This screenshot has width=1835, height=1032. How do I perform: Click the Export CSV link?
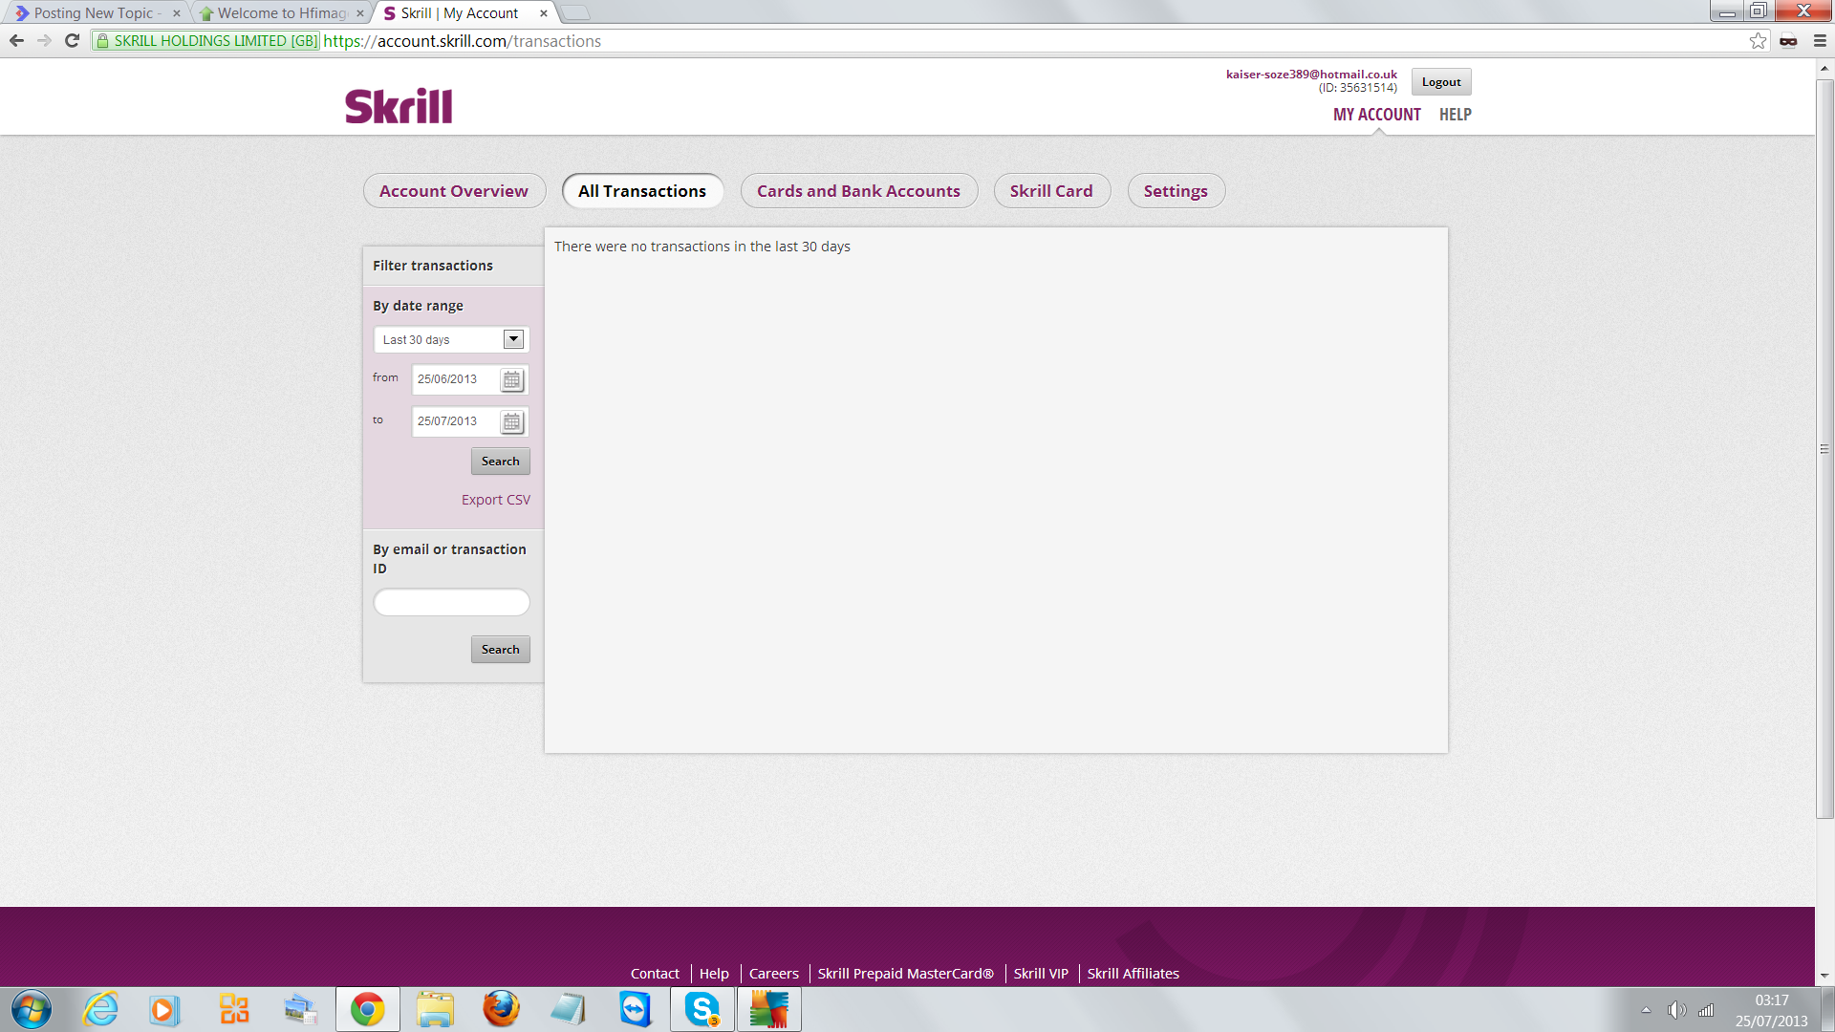[x=496, y=500]
